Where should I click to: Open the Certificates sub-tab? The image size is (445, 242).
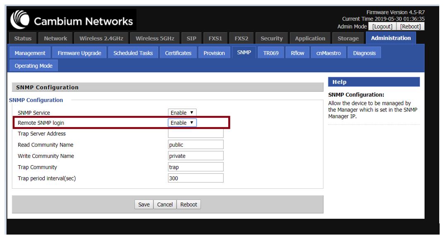tap(178, 53)
